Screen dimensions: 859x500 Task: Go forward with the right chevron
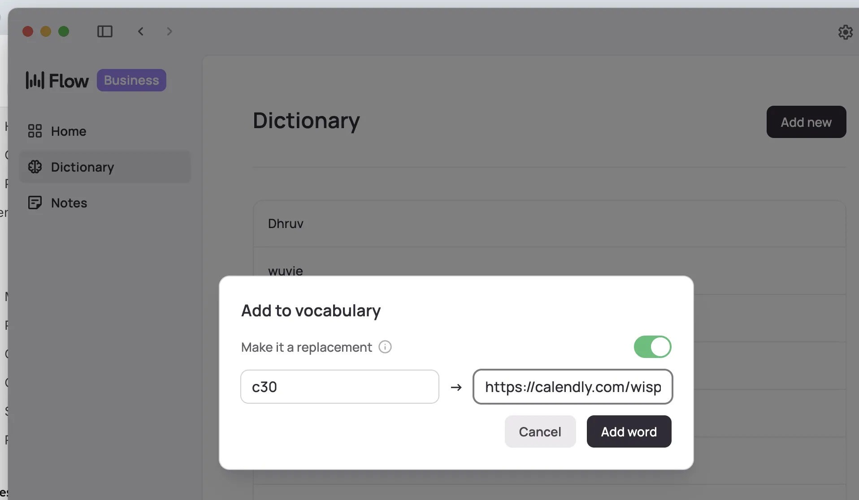(169, 31)
